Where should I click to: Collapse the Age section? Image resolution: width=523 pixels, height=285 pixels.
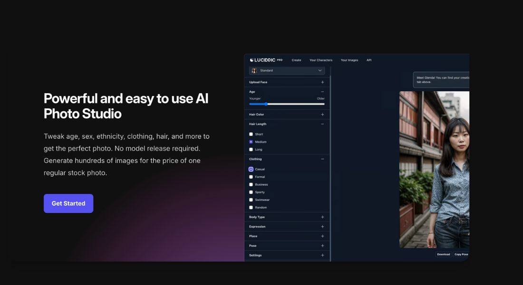tap(322, 92)
